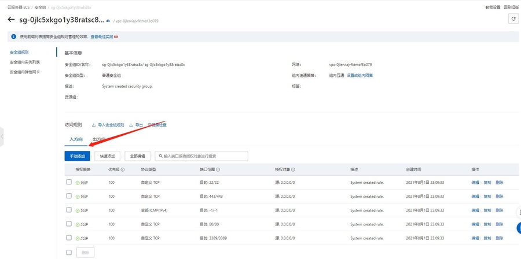Expand the collapsed left side panel handle

tap(2, 137)
